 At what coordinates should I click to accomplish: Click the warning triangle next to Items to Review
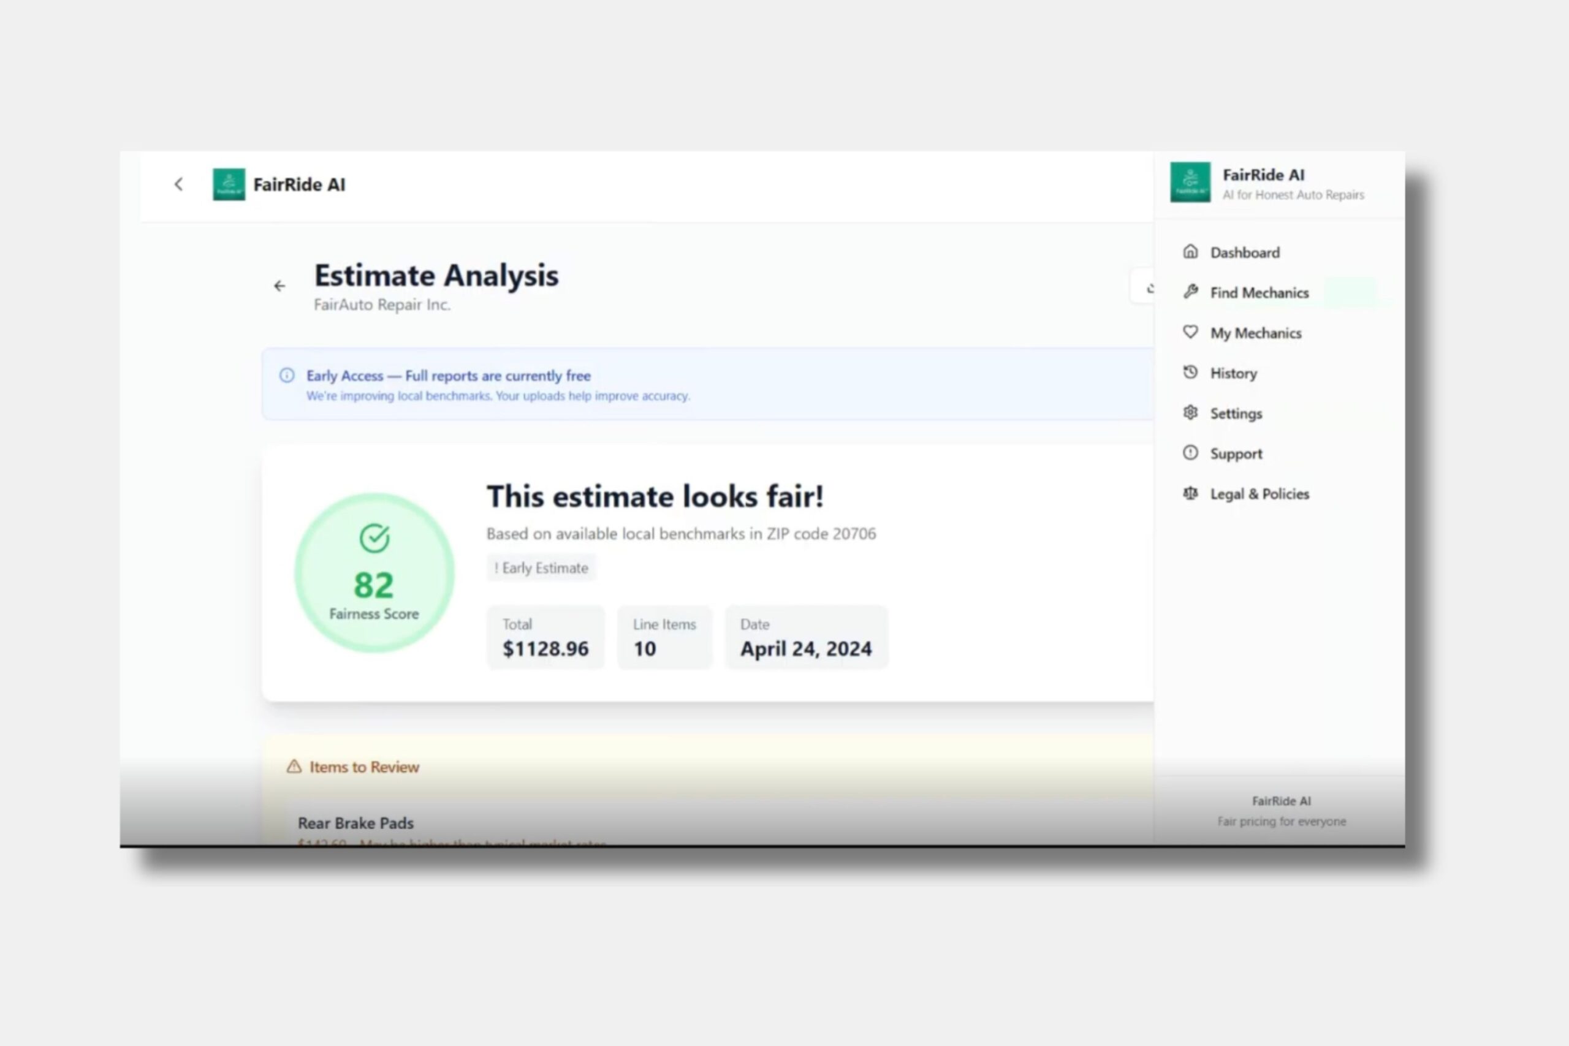pos(294,767)
